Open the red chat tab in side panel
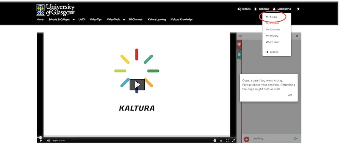Viewport: 341px width, 146px height. 239,45
